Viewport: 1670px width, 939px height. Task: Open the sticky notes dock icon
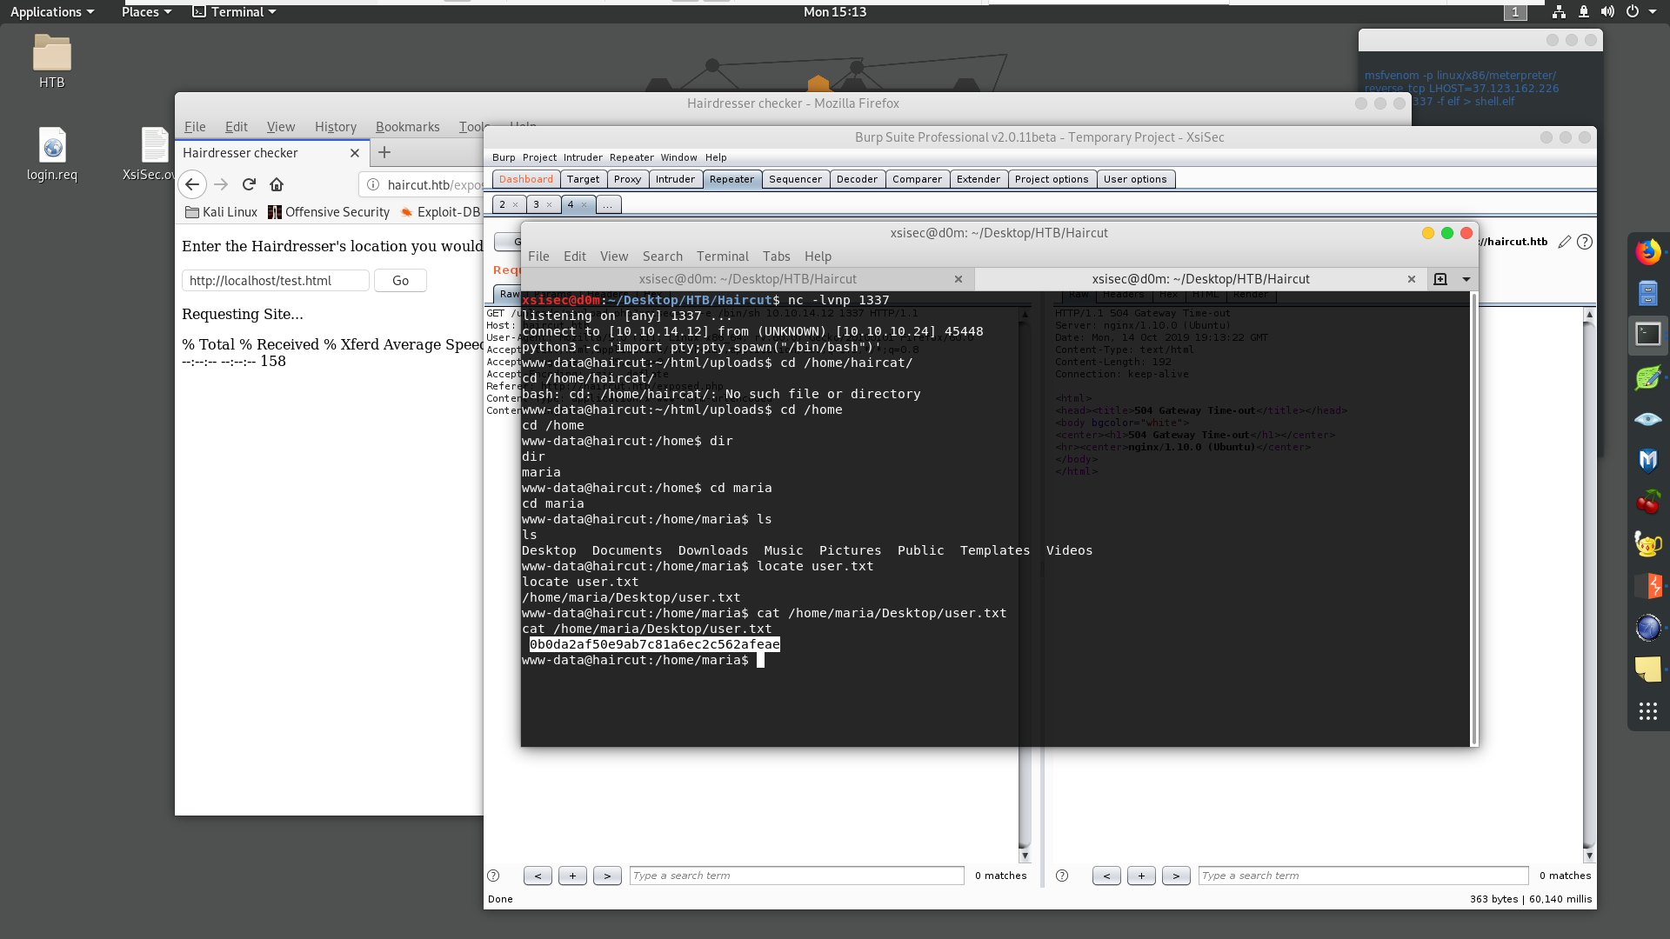coord(1647,669)
